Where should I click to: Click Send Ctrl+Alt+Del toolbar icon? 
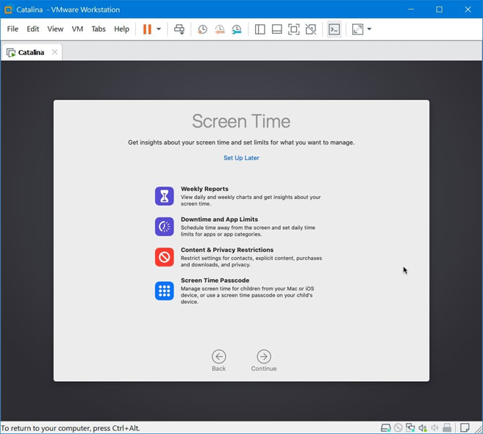pyautogui.click(x=179, y=29)
